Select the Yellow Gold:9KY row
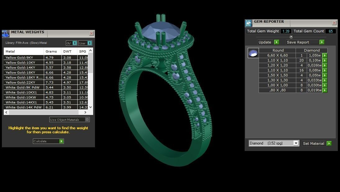Screen dimensions: 340x192 coord(46,57)
